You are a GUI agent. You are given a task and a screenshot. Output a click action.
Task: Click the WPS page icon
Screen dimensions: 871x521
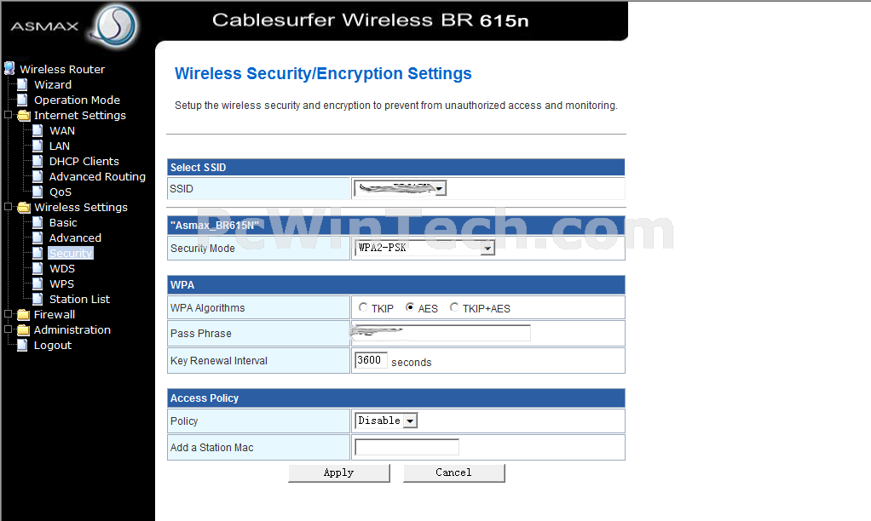coord(37,283)
